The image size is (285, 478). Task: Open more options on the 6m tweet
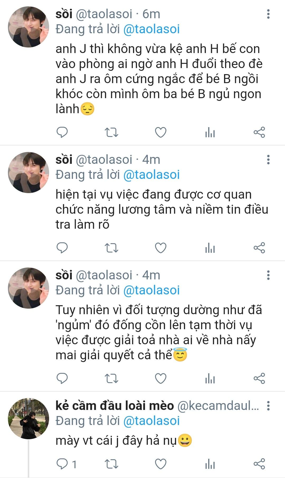(268, 14)
